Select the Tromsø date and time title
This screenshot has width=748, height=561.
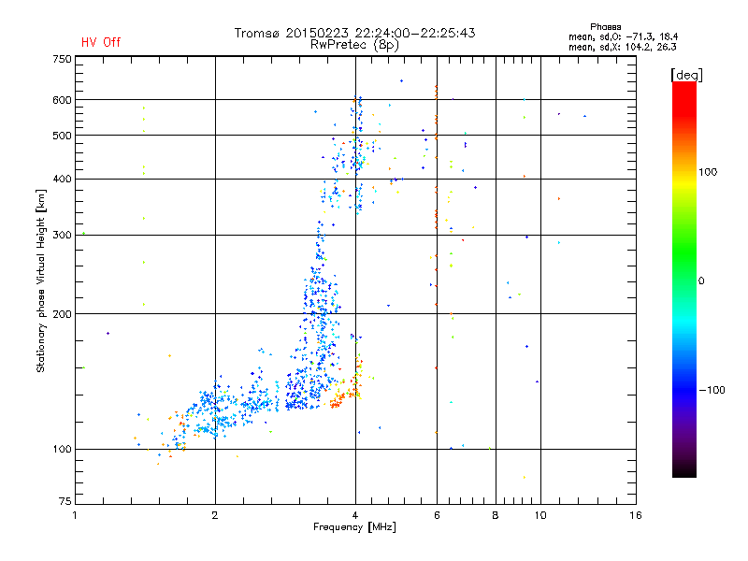pyautogui.click(x=354, y=33)
